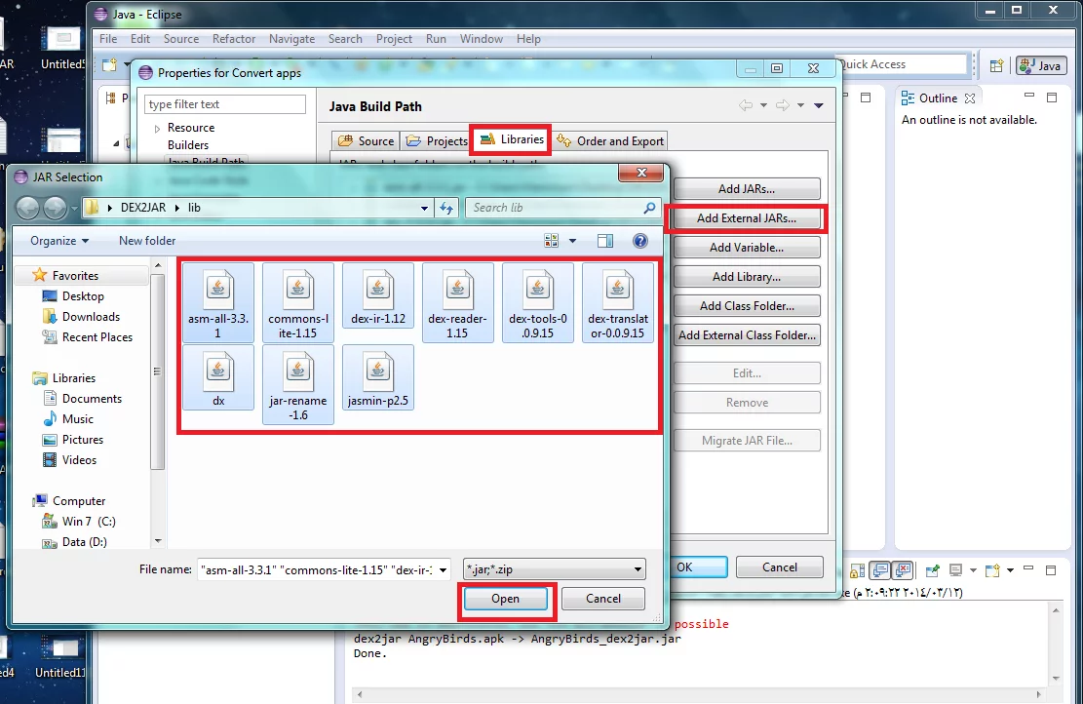Select the asm-all-3.3.1 jar file

tap(218, 302)
